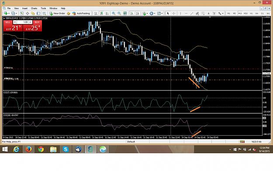Open the Profiles toolbar icon
Viewport: 273px width, 171px height.
click(x=13, y=14)
